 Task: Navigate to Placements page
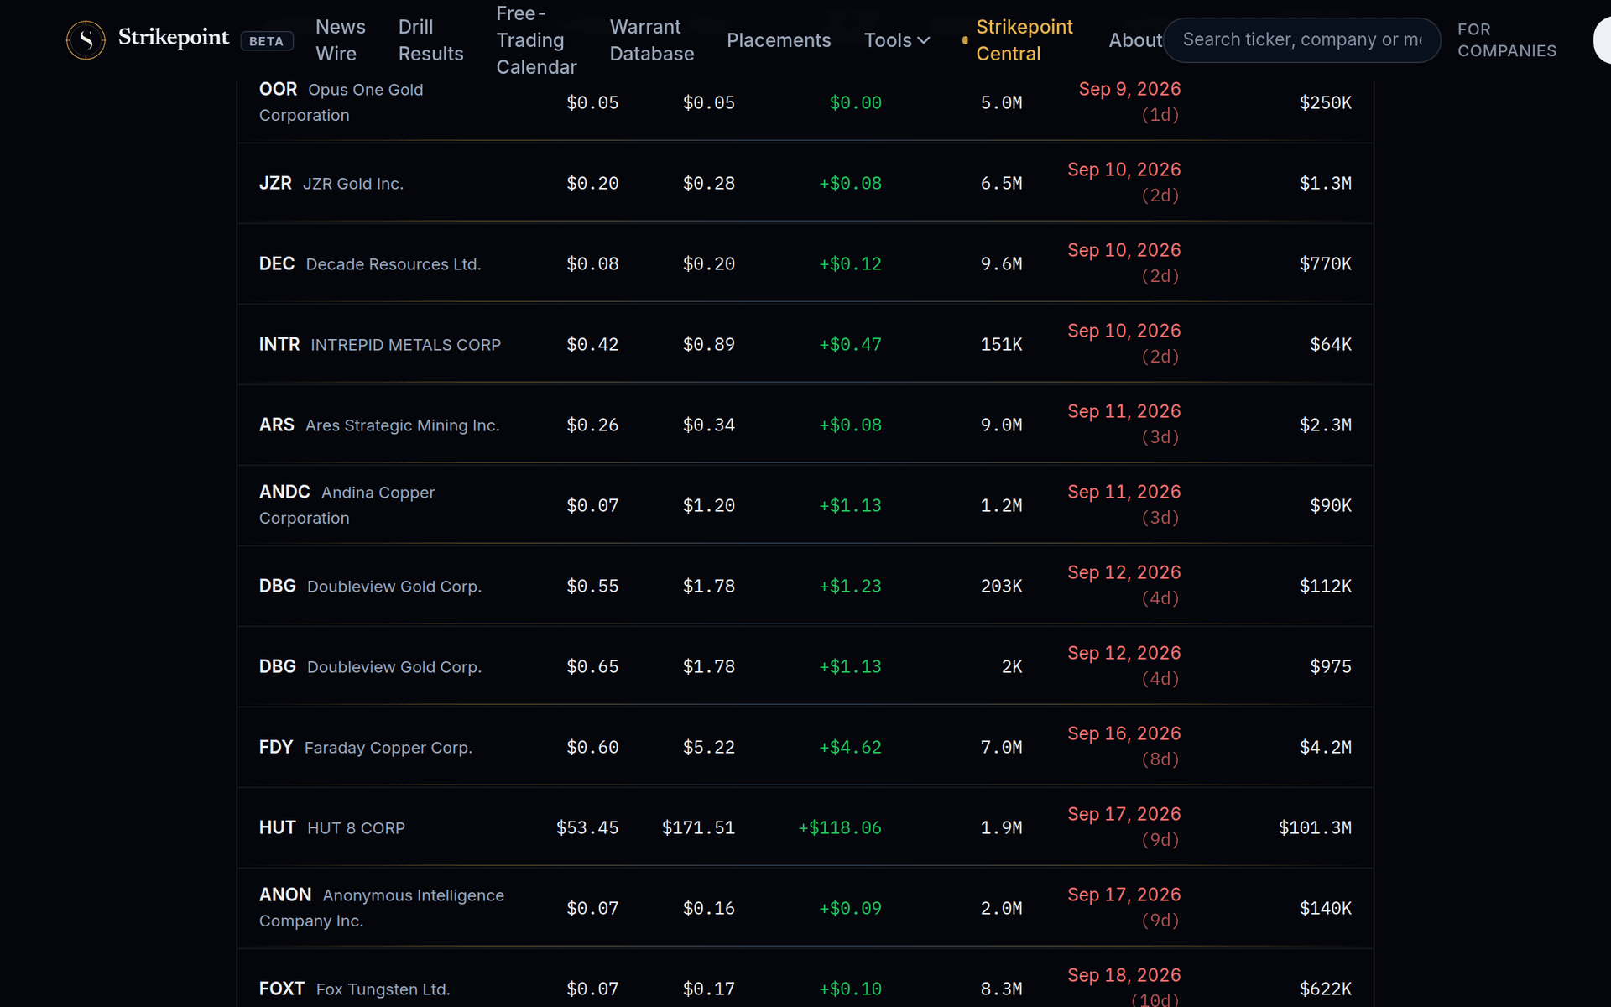coord(779,40)
